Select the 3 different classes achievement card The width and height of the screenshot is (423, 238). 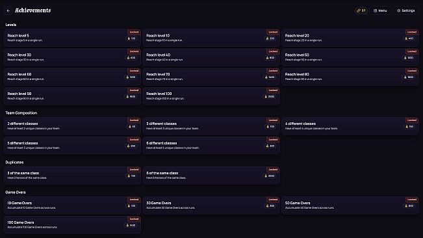click(211, 126)
